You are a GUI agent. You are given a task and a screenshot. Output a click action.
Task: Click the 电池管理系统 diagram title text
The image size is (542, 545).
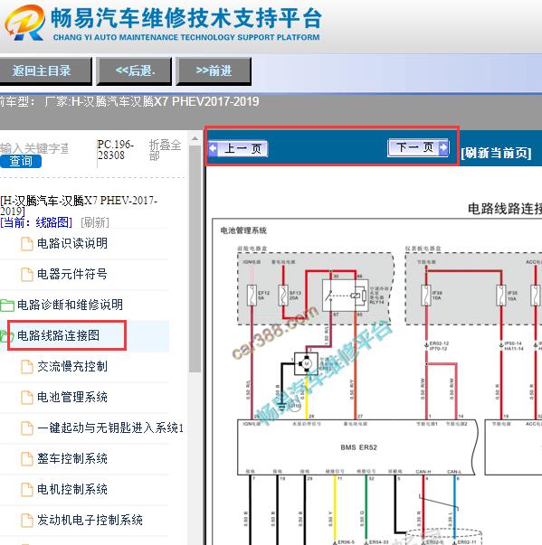(x=243, y=230)
